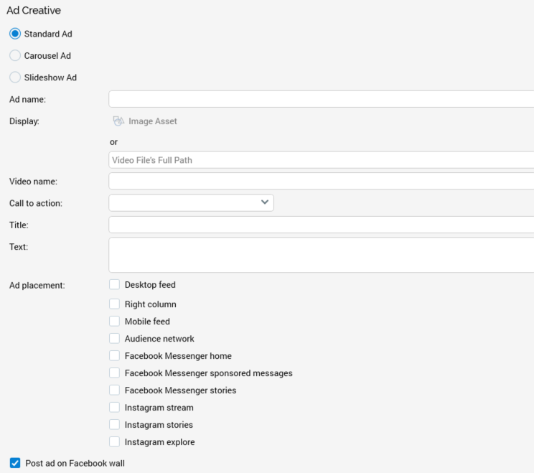Click inside the Text area box

tap(321, 255)
